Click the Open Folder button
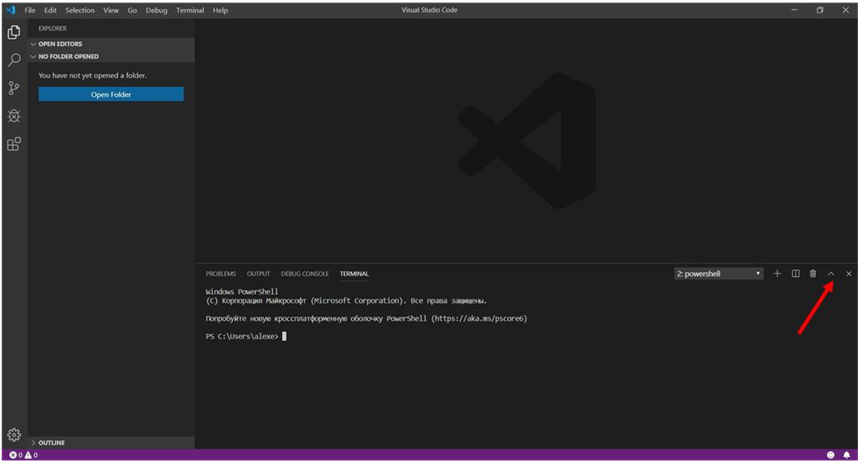Image resolution: width=858 pixels, height=461 pixels. 111,95
